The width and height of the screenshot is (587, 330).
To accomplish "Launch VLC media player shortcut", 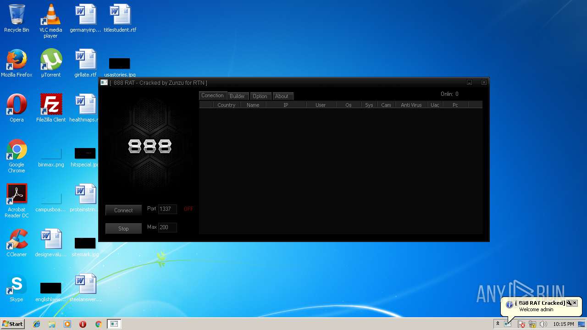I will coord(51,21).
